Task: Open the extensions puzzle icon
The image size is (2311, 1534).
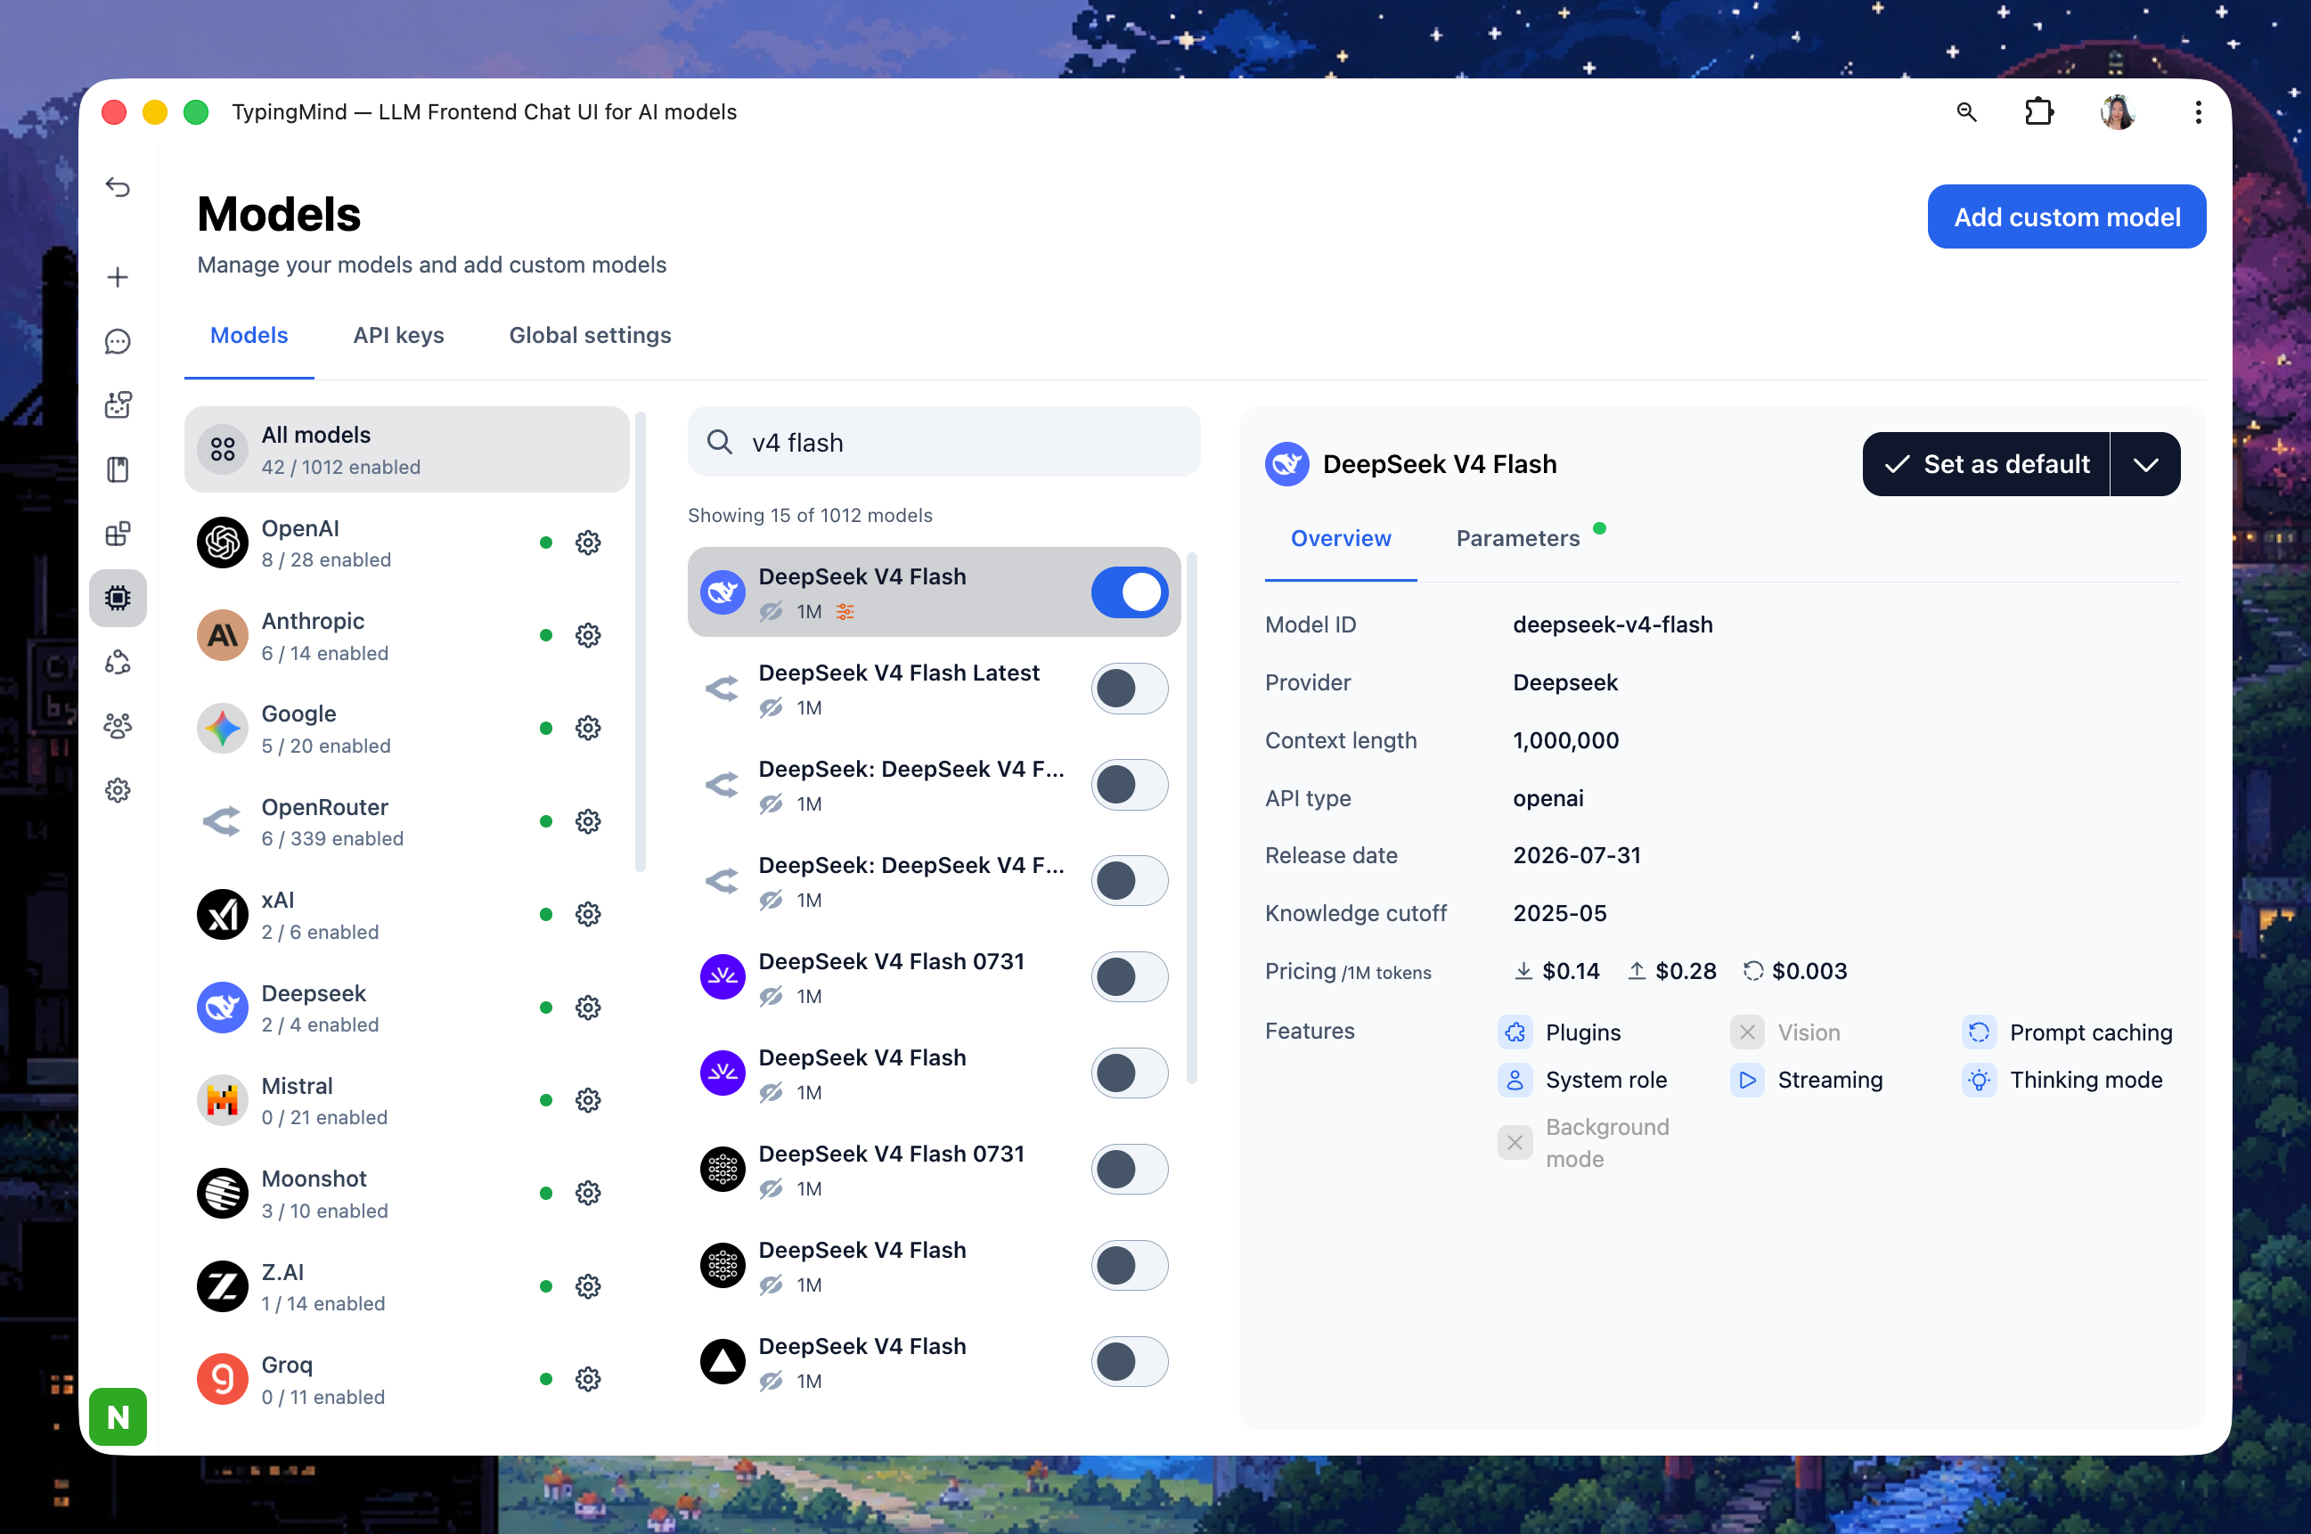Action: point(2039,112)
